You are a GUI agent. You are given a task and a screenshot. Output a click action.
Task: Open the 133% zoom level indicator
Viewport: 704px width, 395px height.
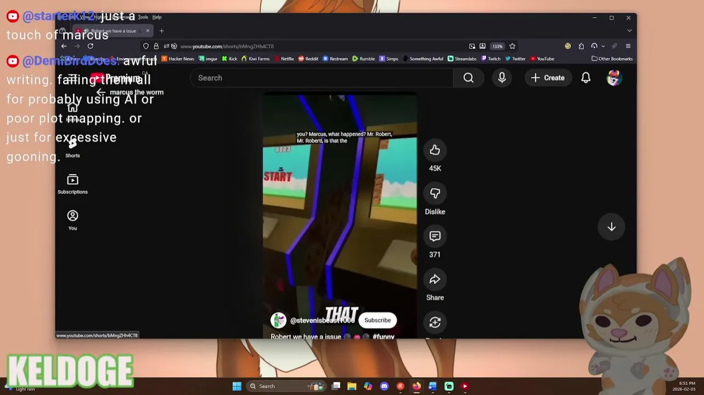[497, 46]
